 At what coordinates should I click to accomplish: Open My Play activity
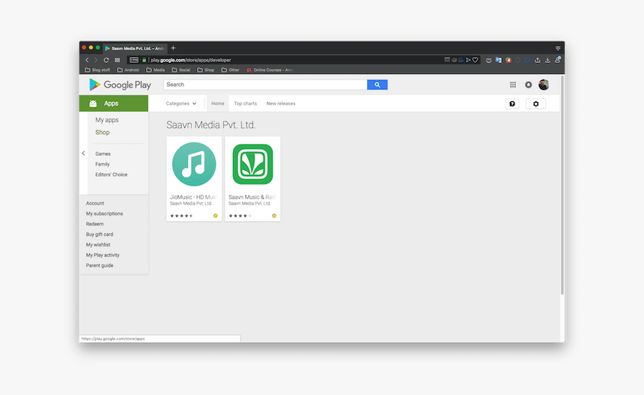coord(103,255)
